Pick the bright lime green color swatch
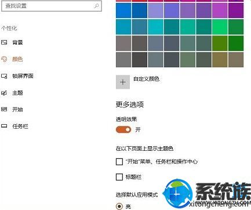251x210 pixels. [220, 27]
